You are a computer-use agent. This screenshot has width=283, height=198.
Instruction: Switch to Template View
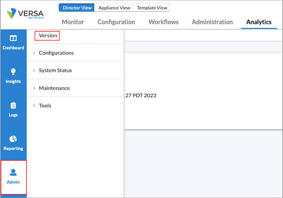(151, 8)
